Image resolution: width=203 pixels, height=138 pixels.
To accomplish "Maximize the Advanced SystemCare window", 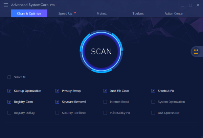I will click(190, 5).
